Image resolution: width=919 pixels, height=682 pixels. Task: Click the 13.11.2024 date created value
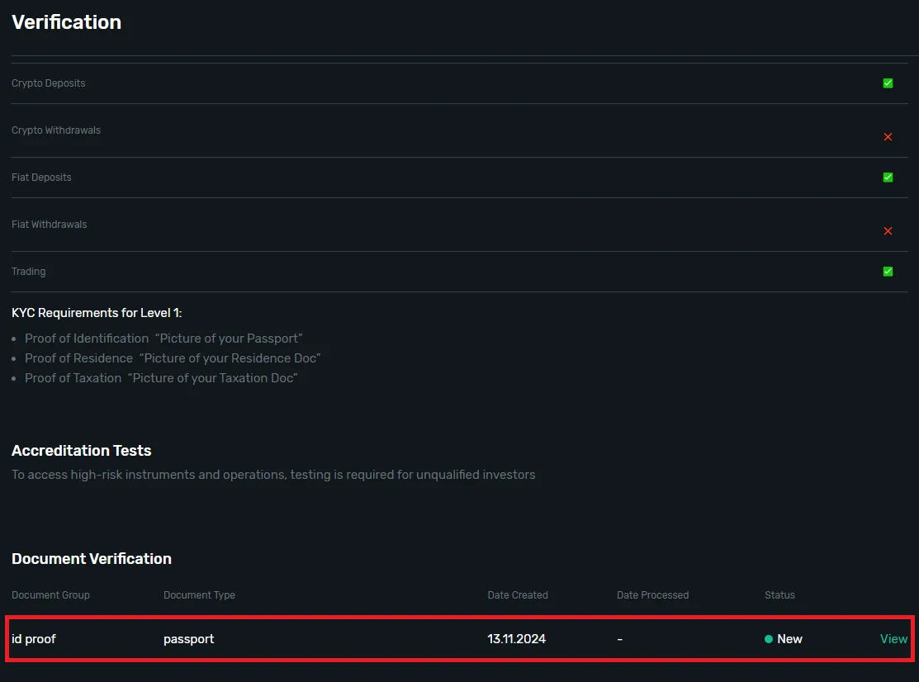click(x=517, y=639)
